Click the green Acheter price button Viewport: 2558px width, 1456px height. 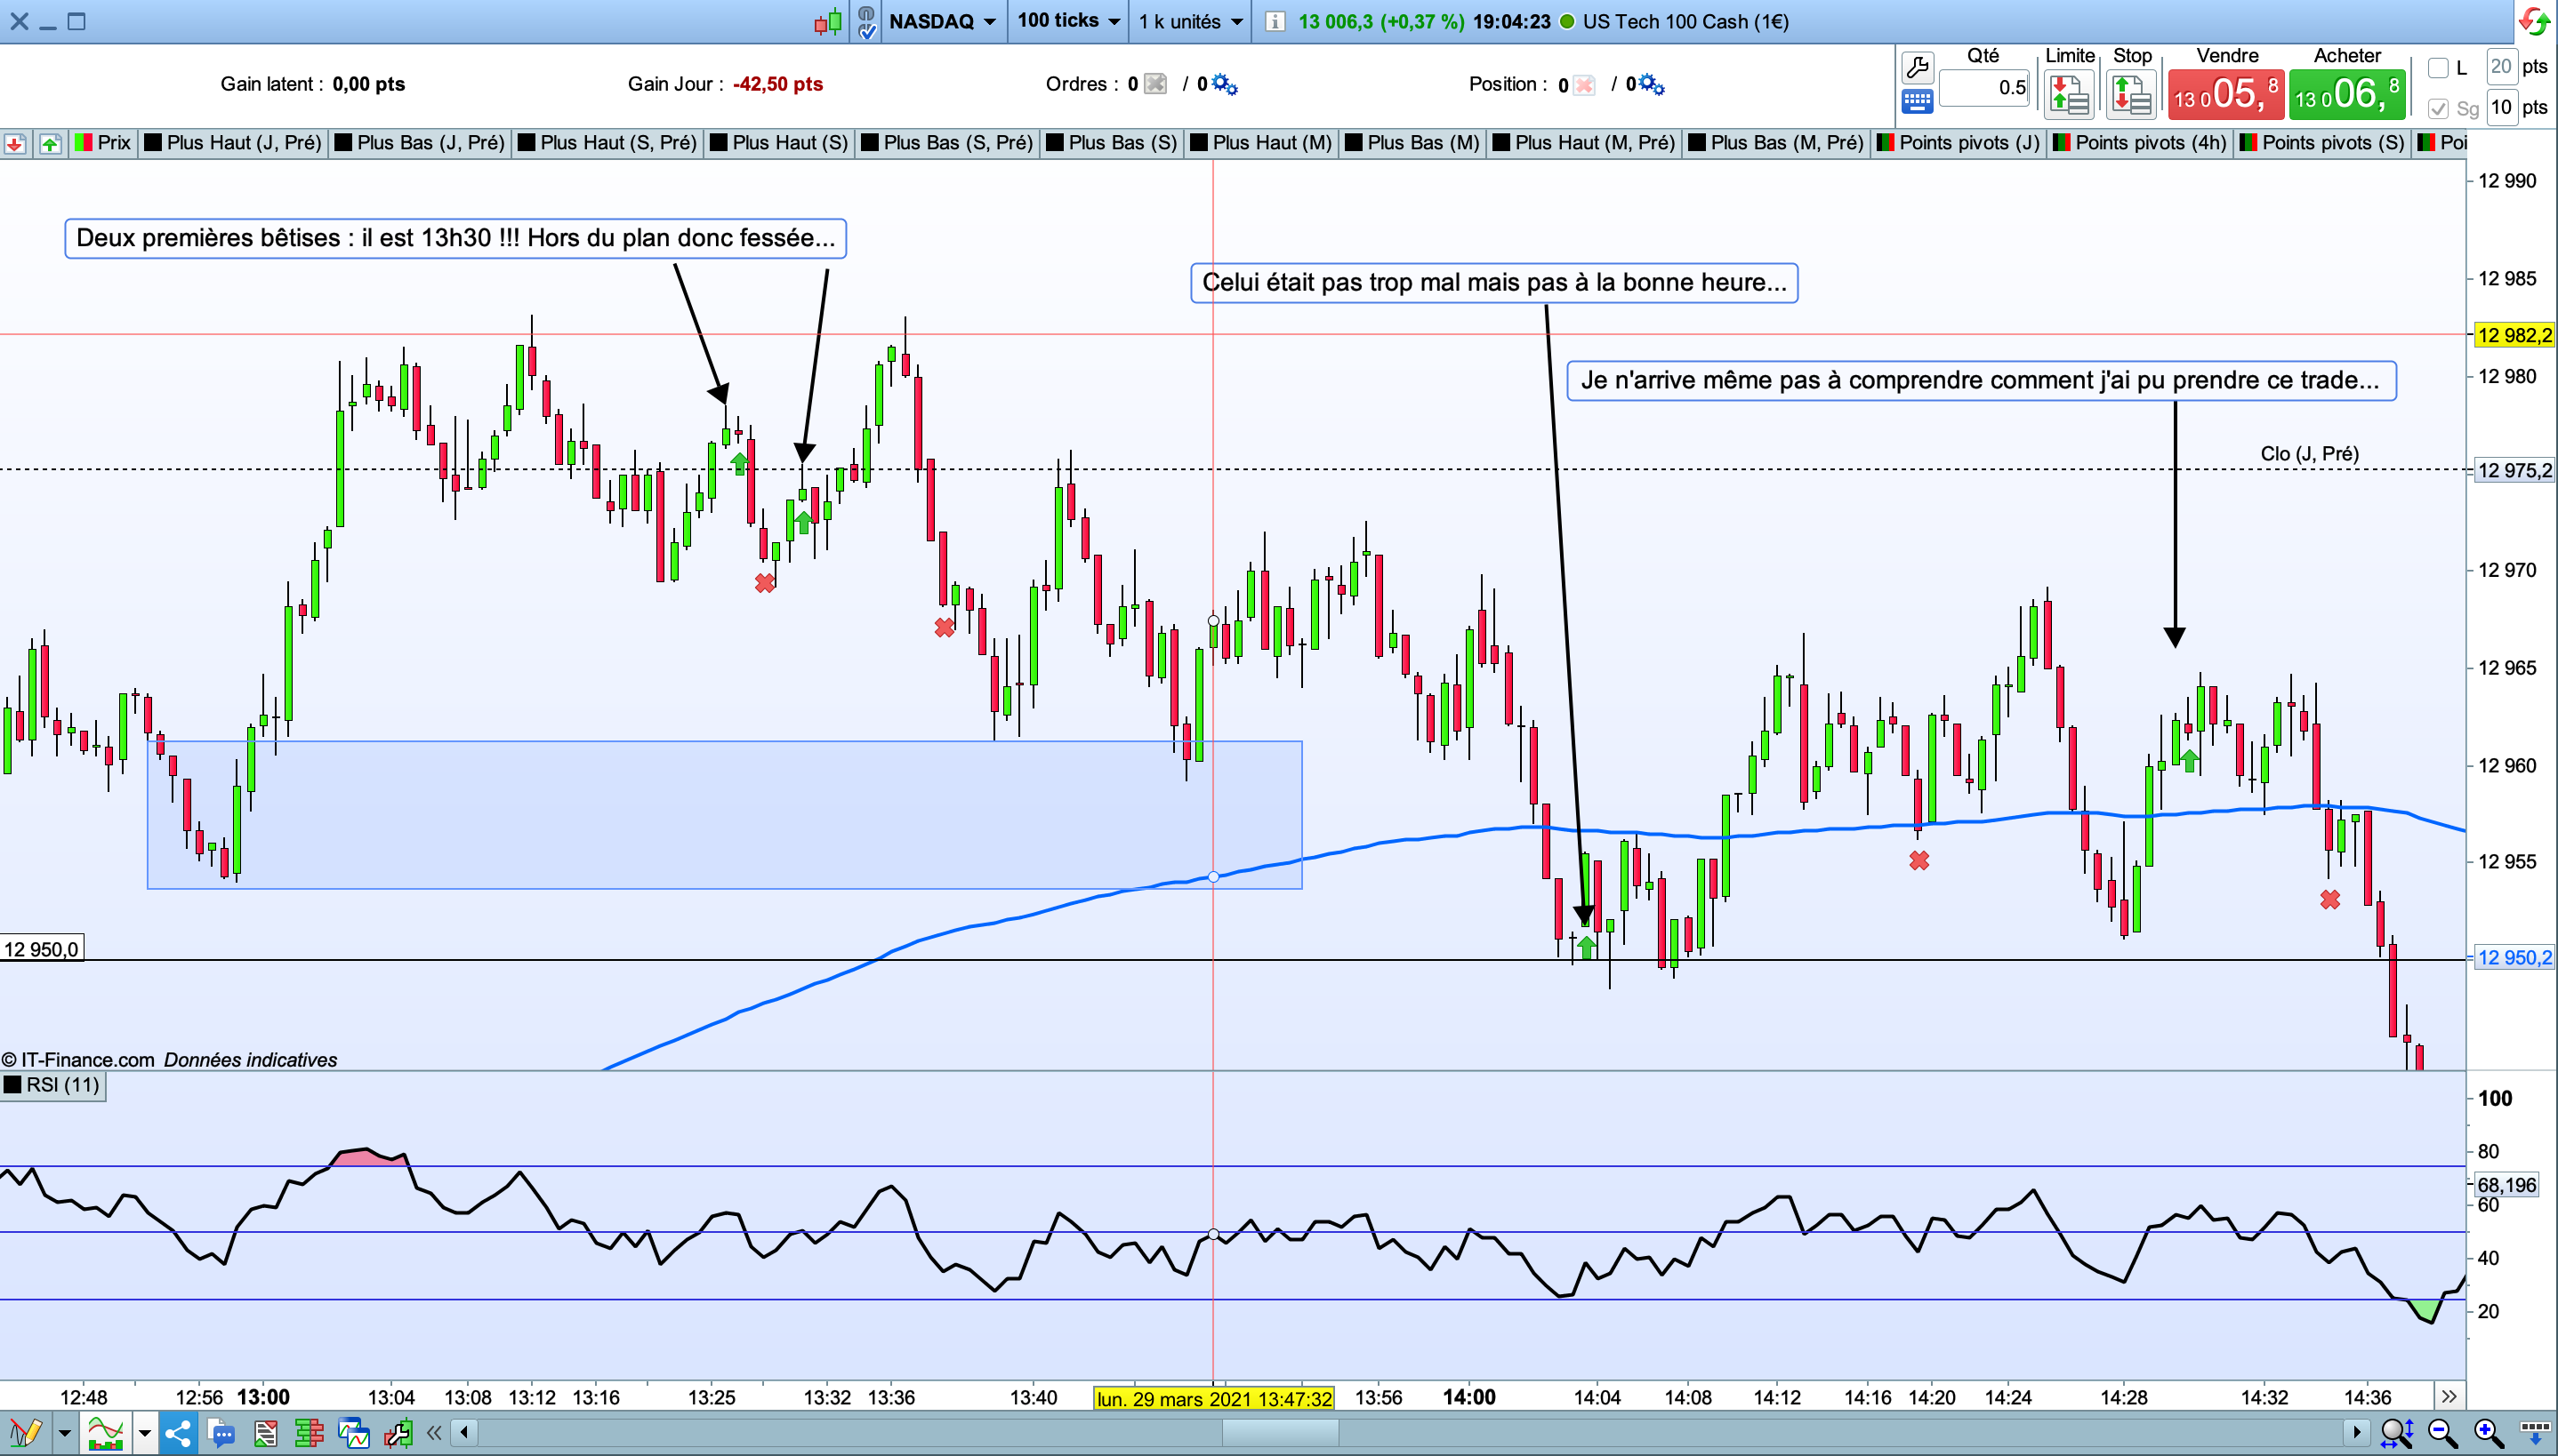(x=2347, y=96)
